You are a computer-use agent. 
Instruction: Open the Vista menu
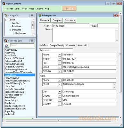click(x=31, y=9)
